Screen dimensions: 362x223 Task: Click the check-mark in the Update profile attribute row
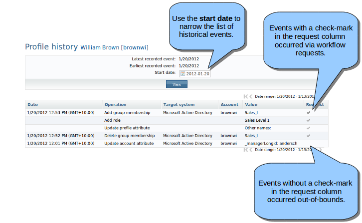(x=308, y=128)
